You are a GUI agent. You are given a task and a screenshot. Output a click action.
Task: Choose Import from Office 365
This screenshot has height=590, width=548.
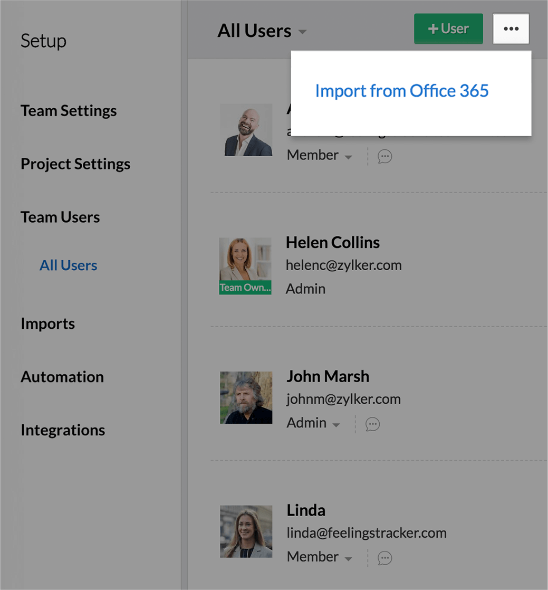(x=402, y=91)
